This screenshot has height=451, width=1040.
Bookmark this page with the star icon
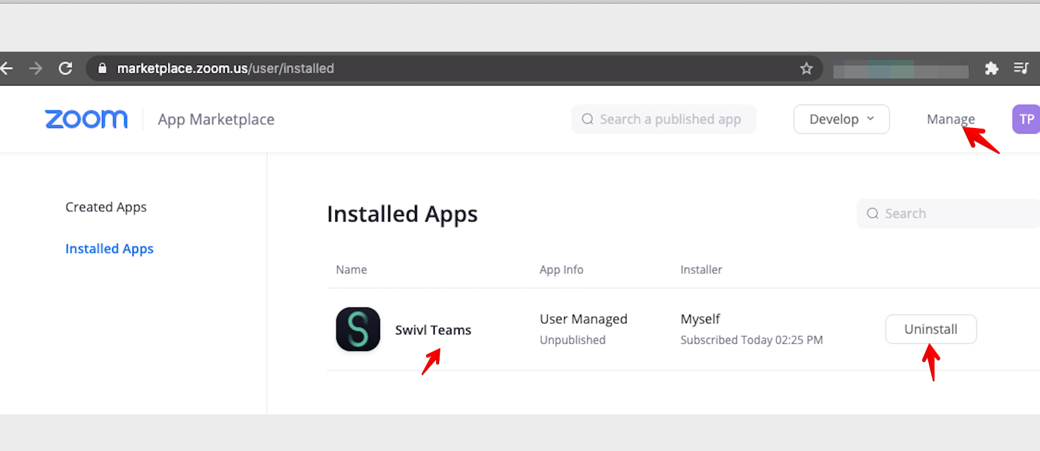point(806,68)
